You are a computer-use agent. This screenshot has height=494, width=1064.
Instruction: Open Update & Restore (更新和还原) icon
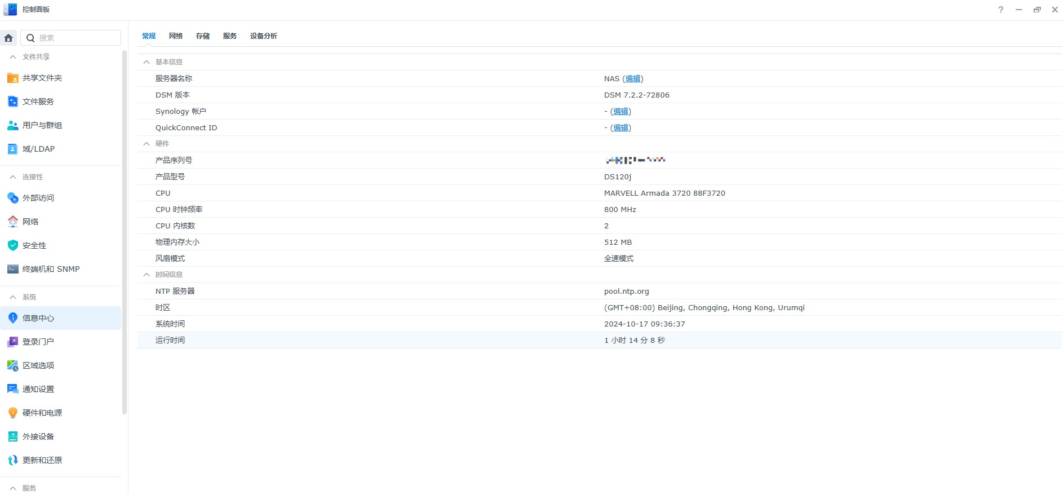pyautogui.click(x=13, y=460)
